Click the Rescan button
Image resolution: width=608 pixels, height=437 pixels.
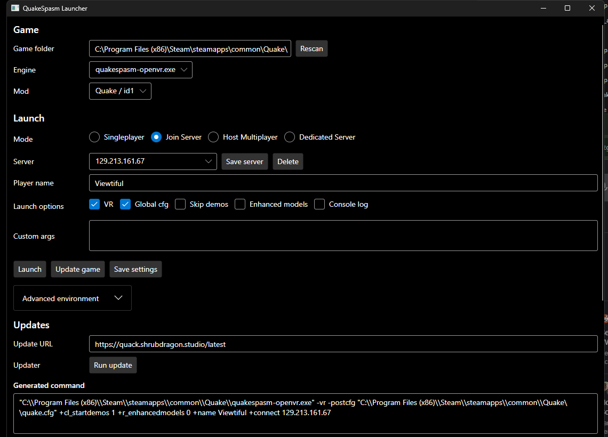311,49
